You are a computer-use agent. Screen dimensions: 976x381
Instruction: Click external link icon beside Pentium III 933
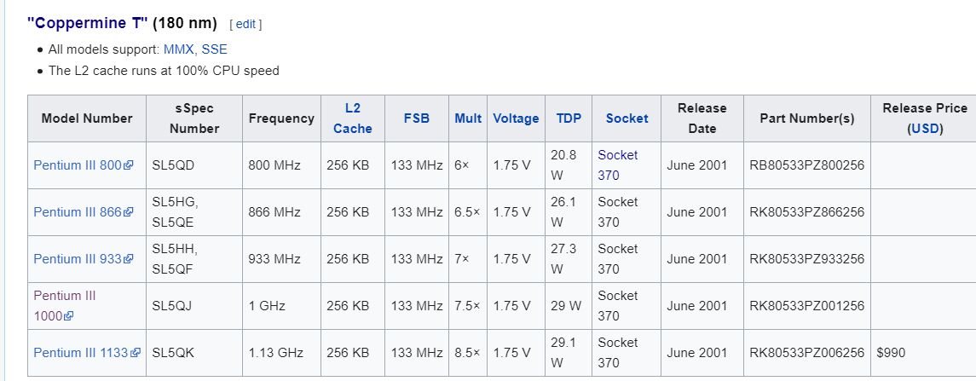click(129, 259)
